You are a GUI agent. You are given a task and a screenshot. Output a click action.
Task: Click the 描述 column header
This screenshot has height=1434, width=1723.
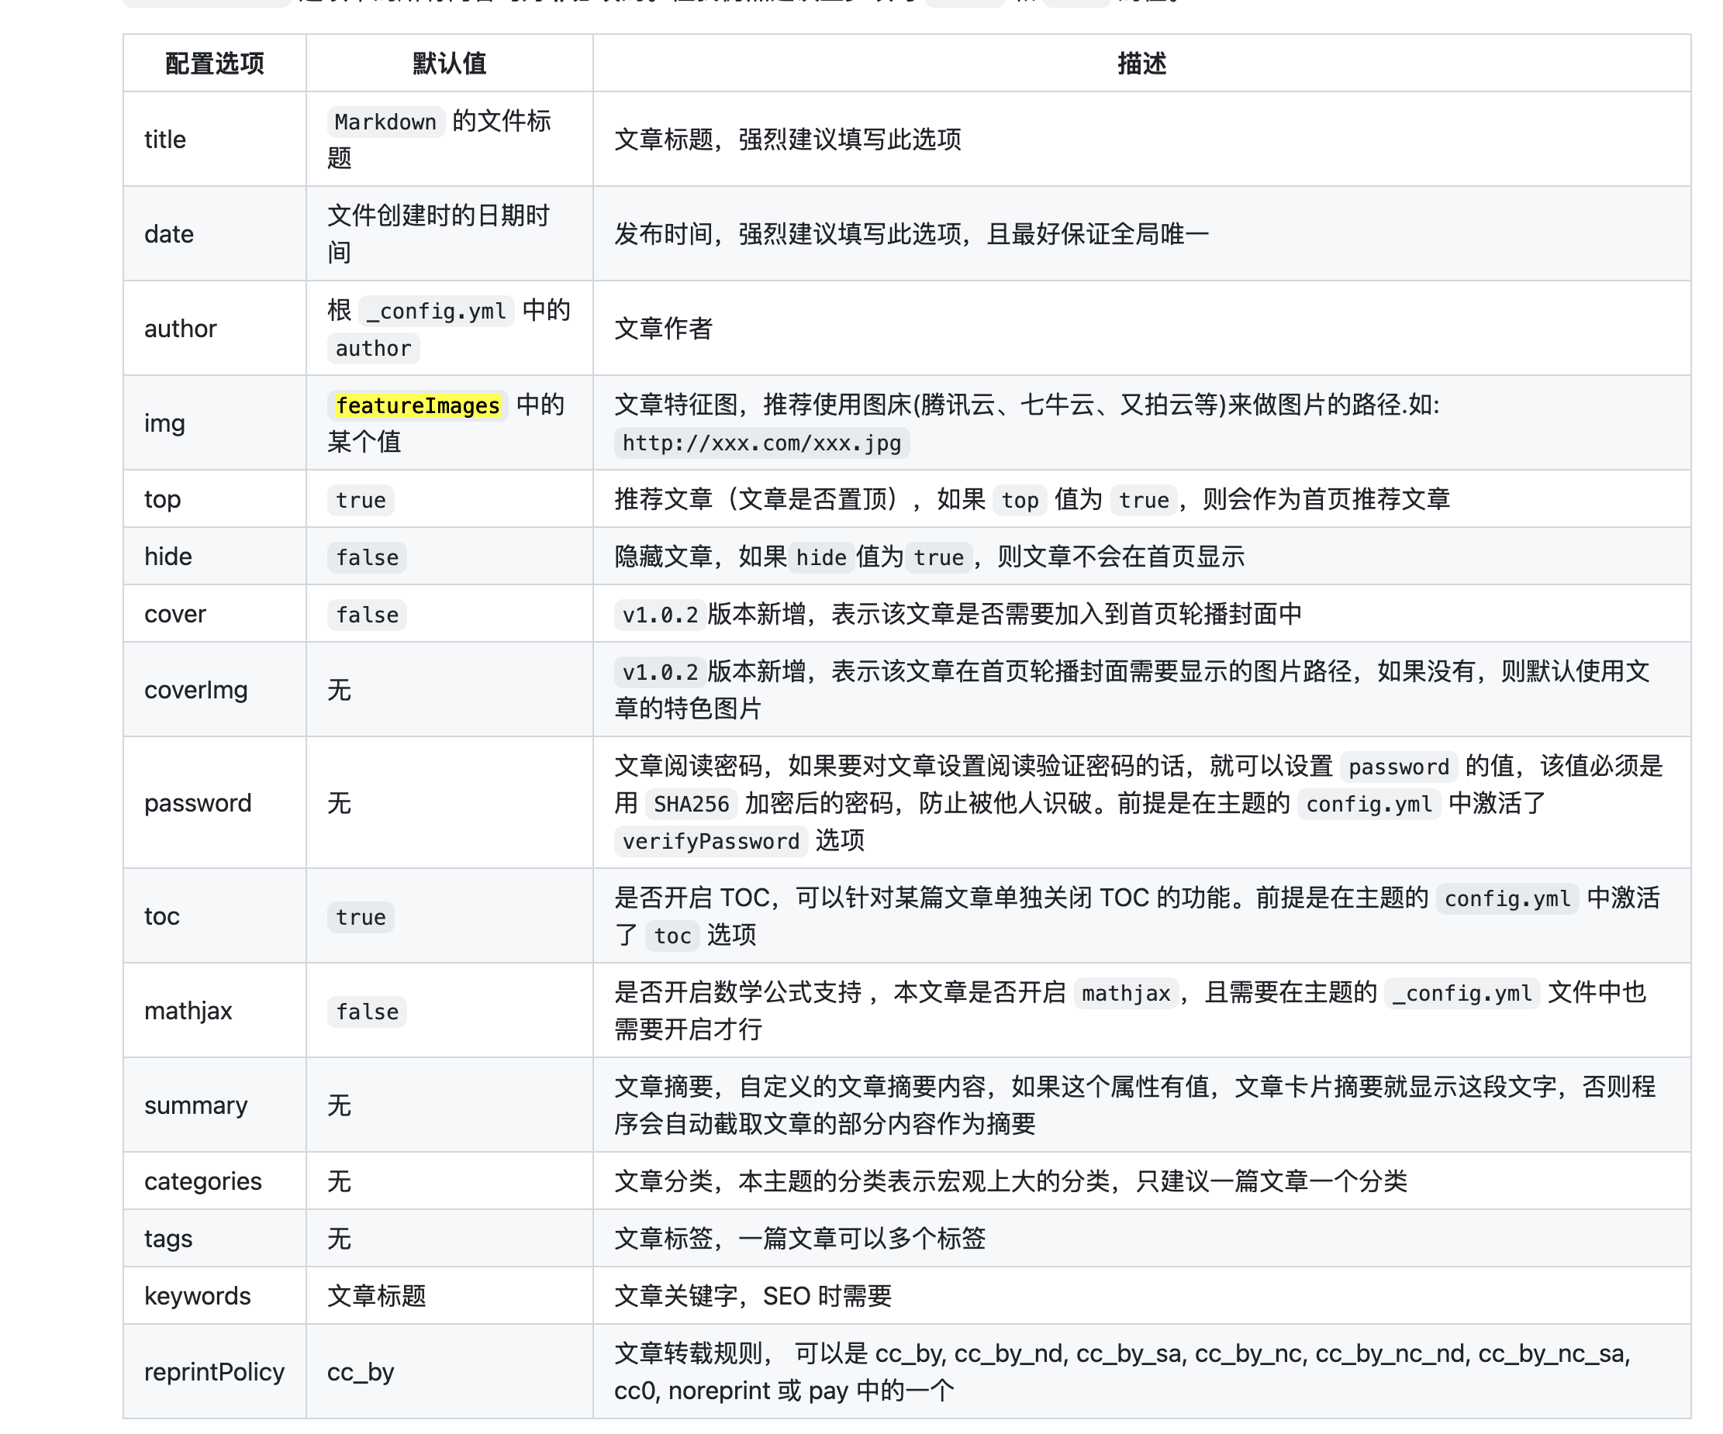point(1141,63)
